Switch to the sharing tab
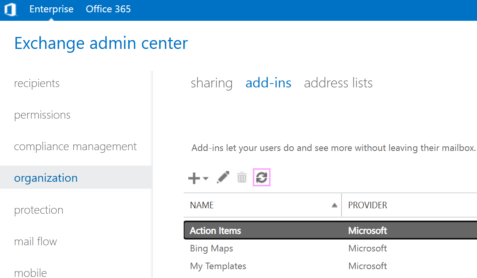477x278 pixels. pyautogui.click(x=211, y=82)
